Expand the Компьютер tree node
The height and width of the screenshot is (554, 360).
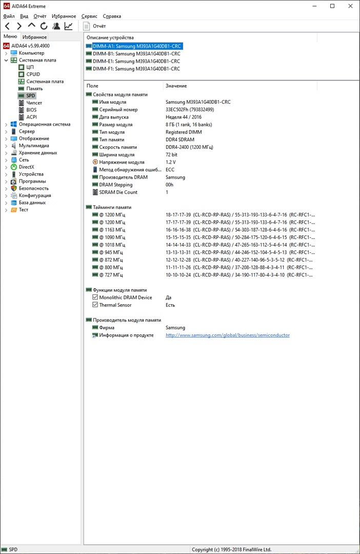[x=6, y=53]
